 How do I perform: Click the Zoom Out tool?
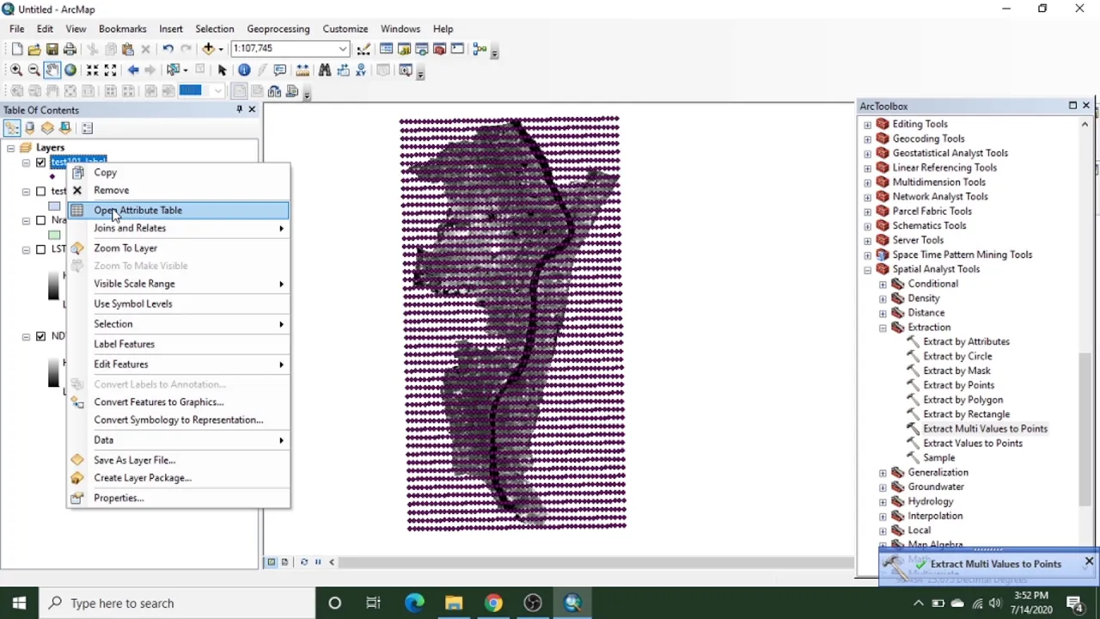pos(34,70)
